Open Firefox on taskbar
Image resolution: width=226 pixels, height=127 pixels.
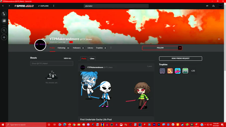coord(69,125)
